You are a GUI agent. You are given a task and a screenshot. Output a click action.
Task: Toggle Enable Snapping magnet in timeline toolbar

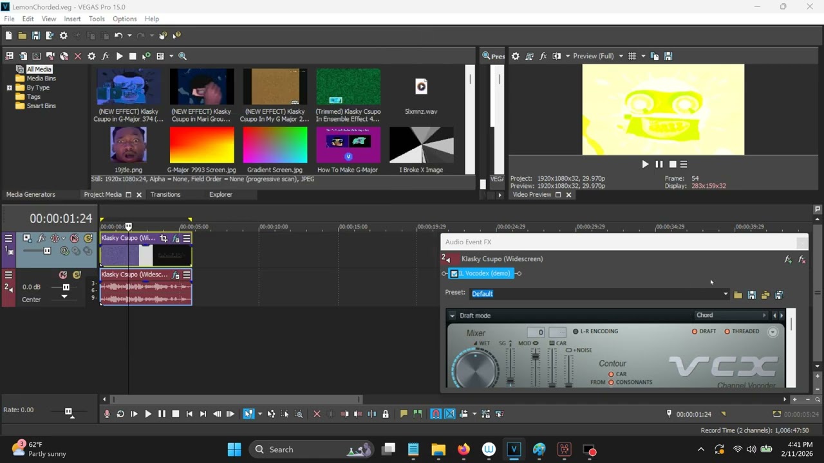(436, 414)
